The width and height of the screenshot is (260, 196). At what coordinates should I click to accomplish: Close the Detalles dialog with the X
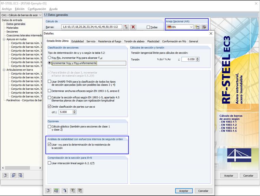pos(211,33)
